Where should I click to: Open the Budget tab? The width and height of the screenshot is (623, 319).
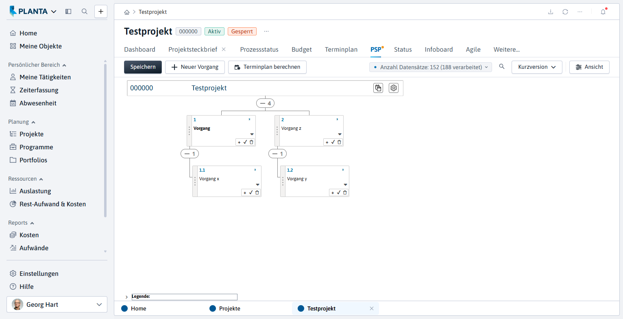302,50
